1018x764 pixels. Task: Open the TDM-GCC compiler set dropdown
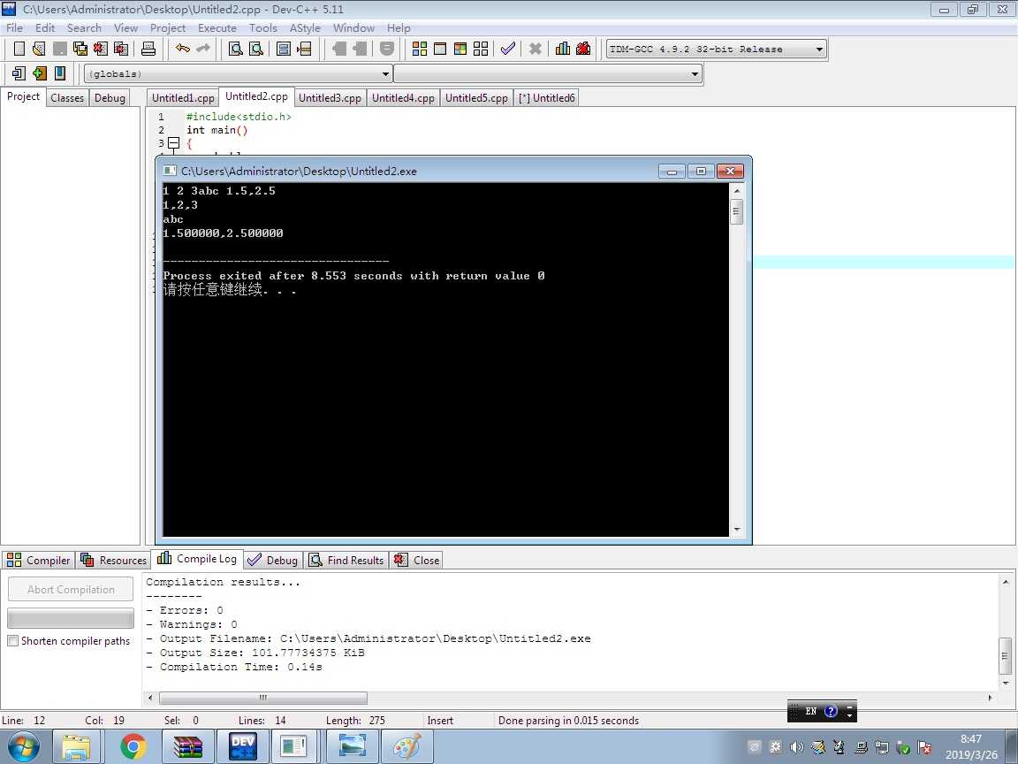pyautogui.click(x=819, y=49)
